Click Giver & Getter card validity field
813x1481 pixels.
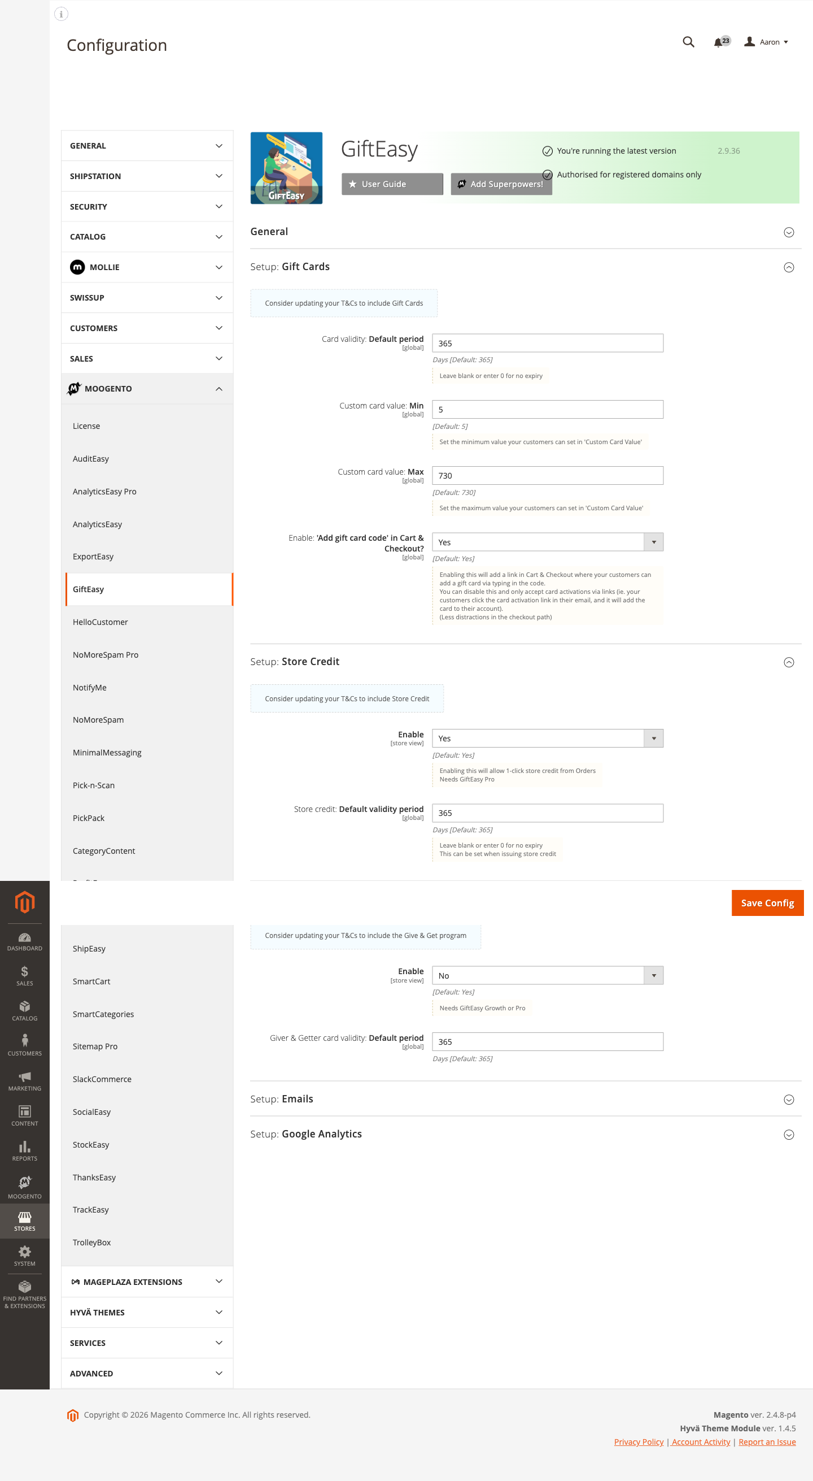pyautogui.click(x=548, y=1042)
